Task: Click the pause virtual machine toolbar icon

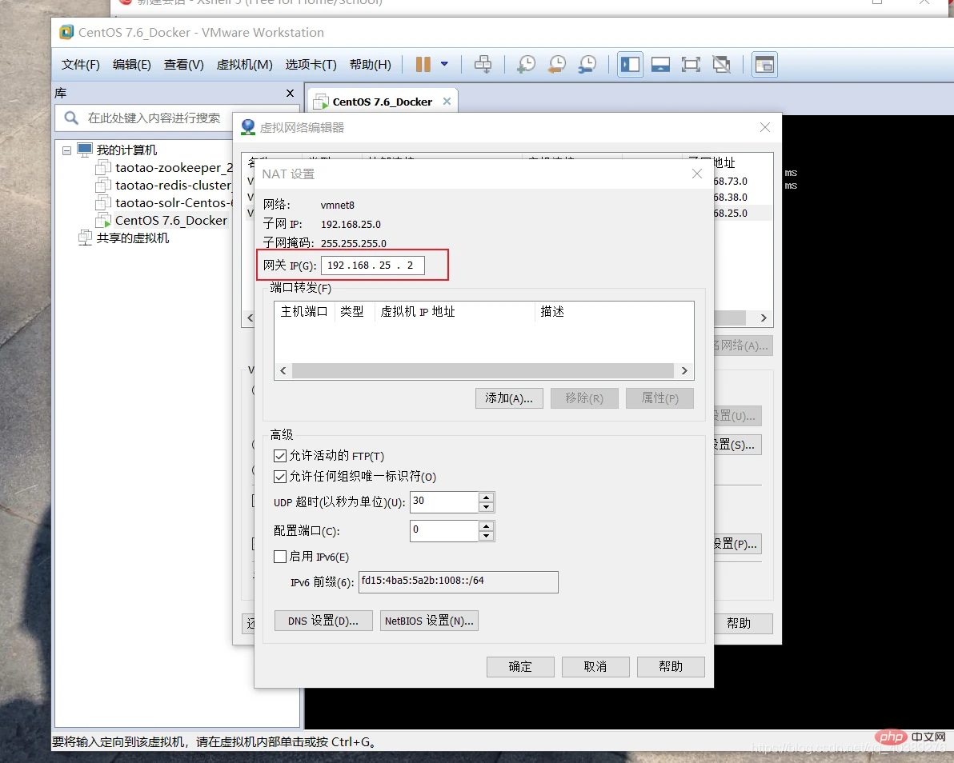Action: click(423, 65)
